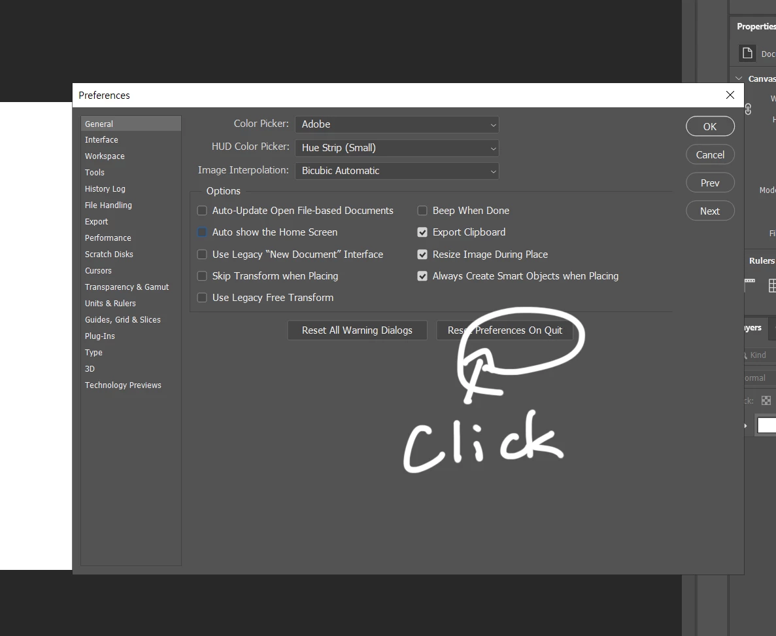The image size is (776, 636).
Task: Open the Tools preferences category
Action: tap(131, 172)
